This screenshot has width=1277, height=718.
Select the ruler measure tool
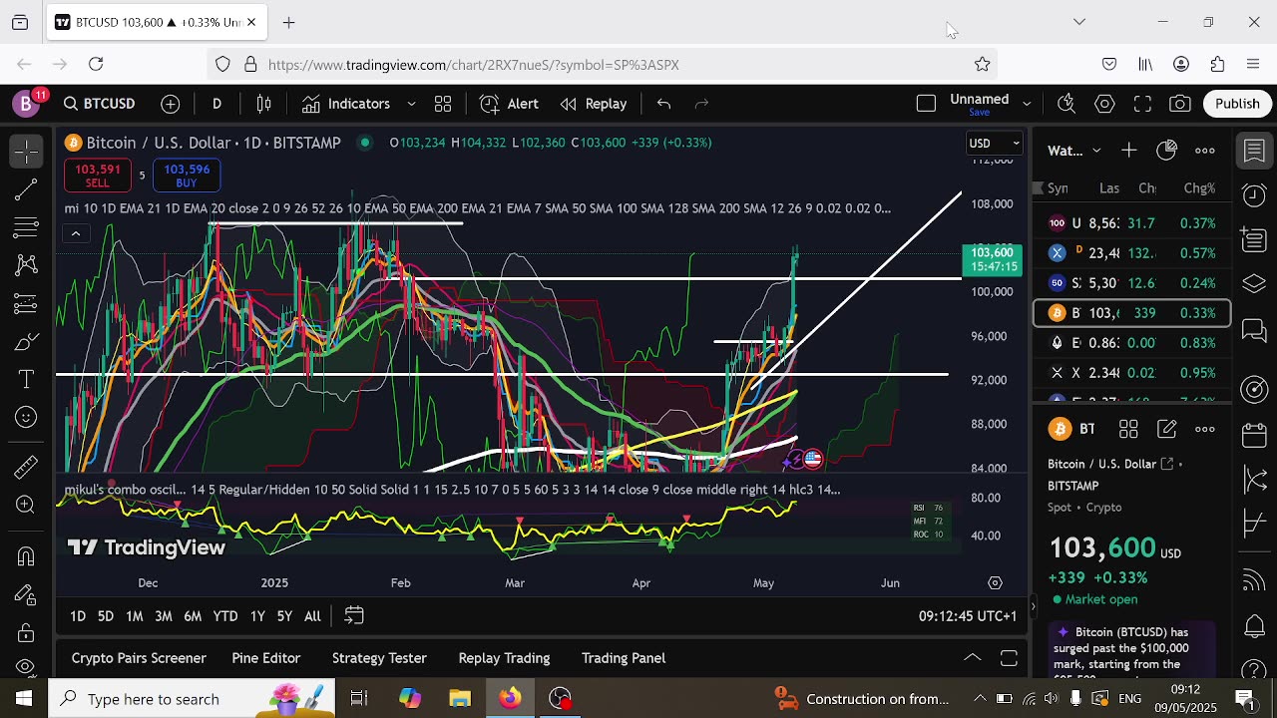(x=26, y=466)
